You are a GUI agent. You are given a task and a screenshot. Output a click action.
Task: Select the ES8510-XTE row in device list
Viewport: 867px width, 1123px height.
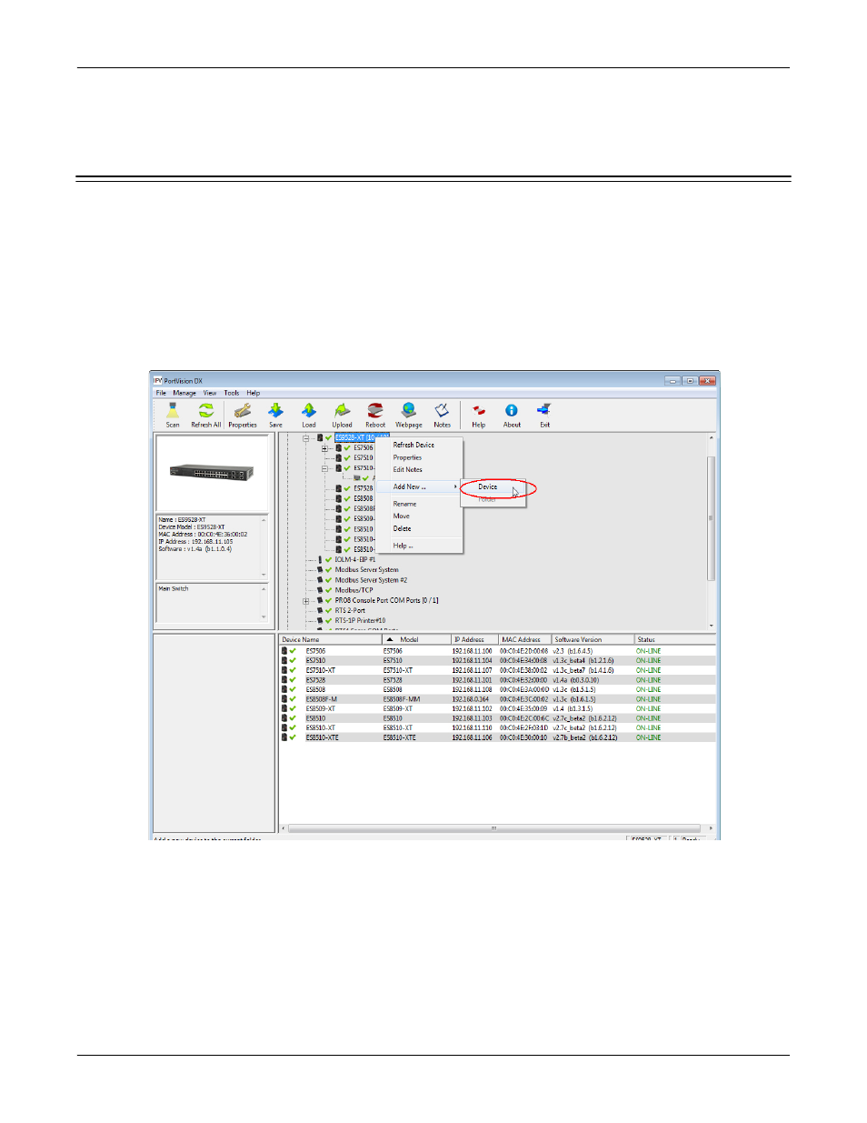[x=497, y=737]
